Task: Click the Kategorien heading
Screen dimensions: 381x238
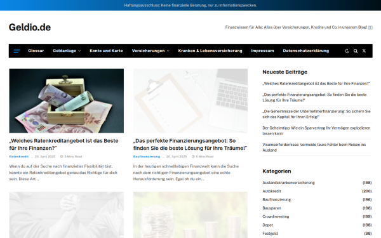Action: pos(277,171)
